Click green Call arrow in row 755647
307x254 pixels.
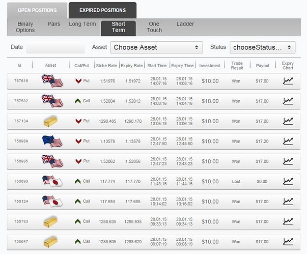click(78, 242)
